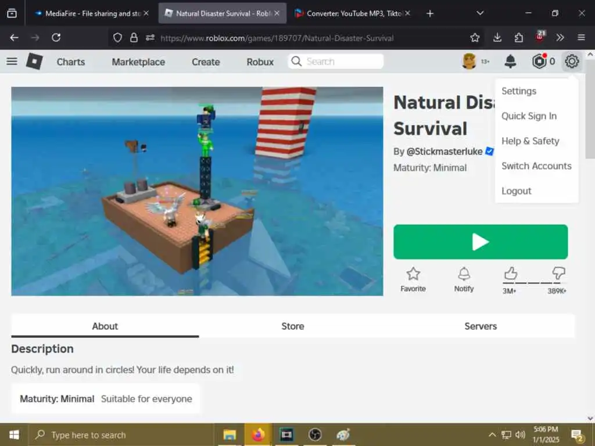Reload the page with refresh icon
This screenshot has height=446, width=595.
tap(56, 38)
